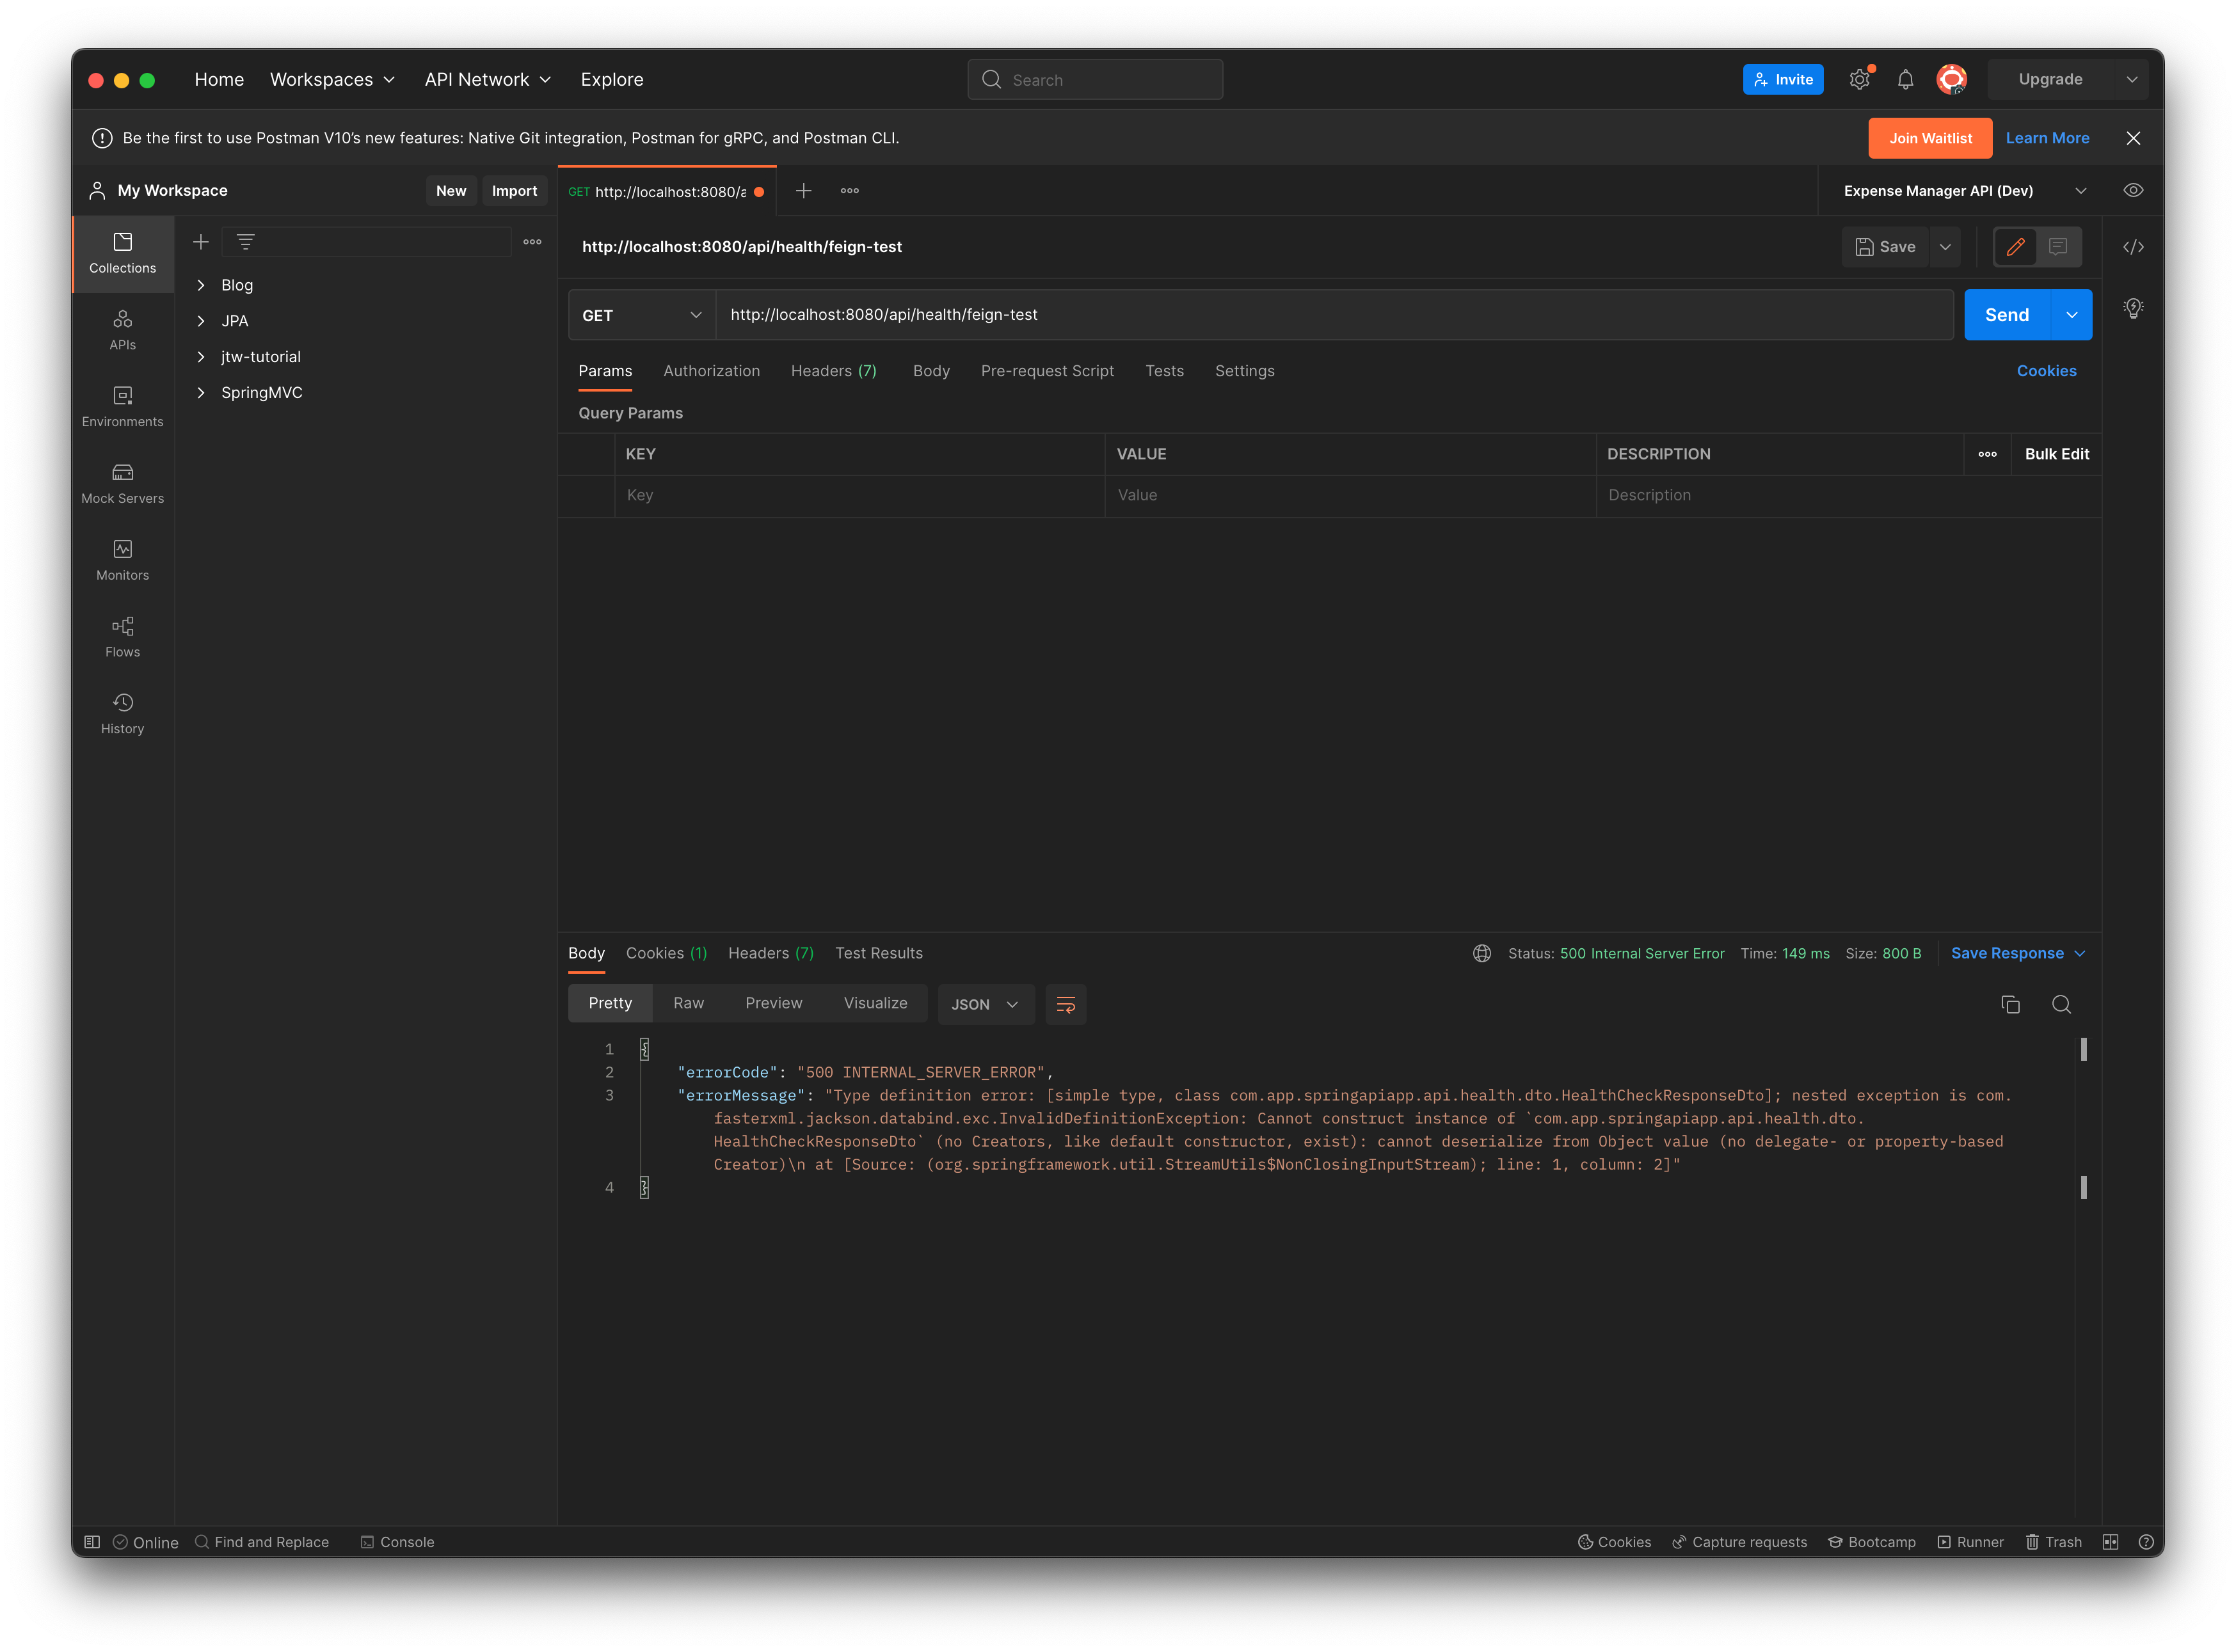This screenshot has height=1652, width=2236.
Task: Open the APIs sidebar panel
Action: pyautogui.click(x=122, y=330)
